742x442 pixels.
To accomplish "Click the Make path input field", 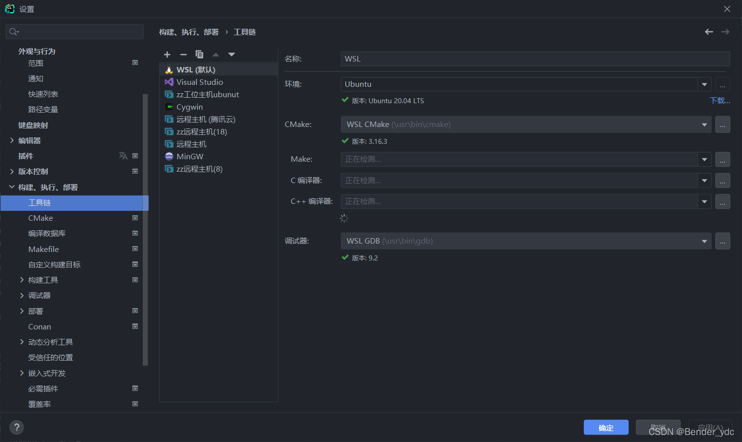I will [x=519, y=160].
